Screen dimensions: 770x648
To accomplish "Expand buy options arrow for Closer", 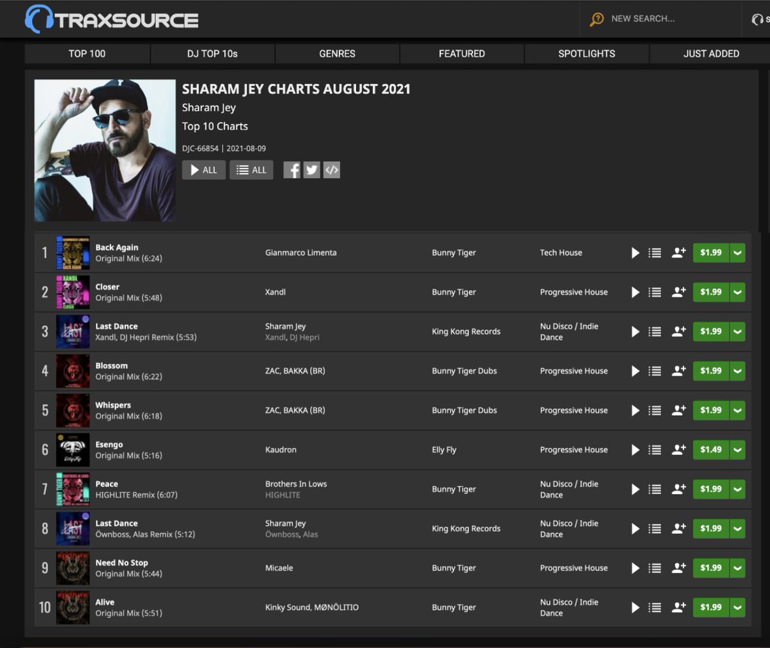I will 737,292.
